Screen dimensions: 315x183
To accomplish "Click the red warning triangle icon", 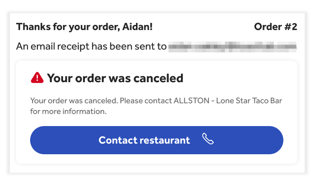I will point(37,77).
